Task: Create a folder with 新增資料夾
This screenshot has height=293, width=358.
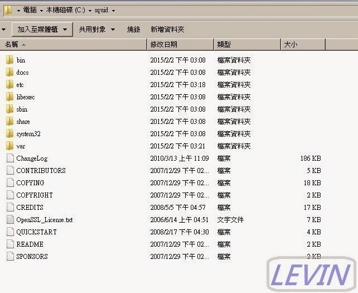Action: 167,30
